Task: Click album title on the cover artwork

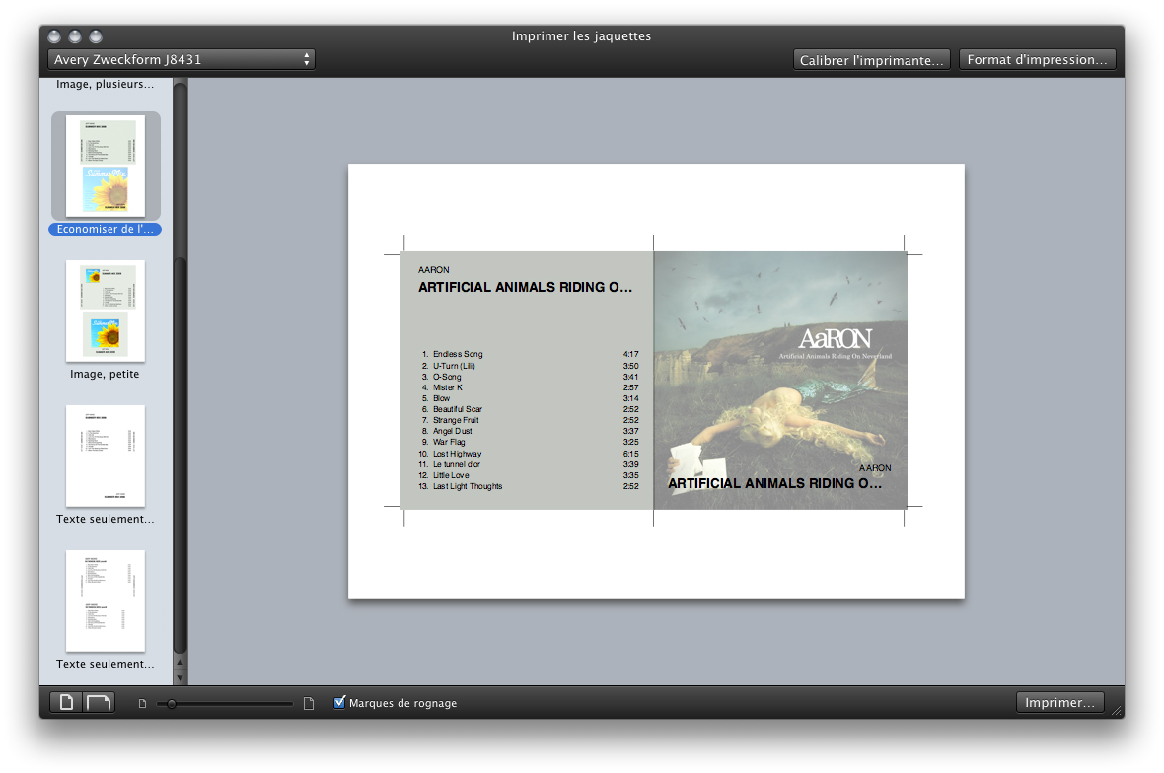Action: point(775,483)
